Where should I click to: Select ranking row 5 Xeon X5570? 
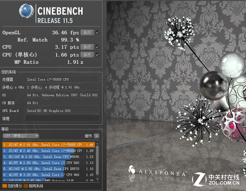[49, 169]
